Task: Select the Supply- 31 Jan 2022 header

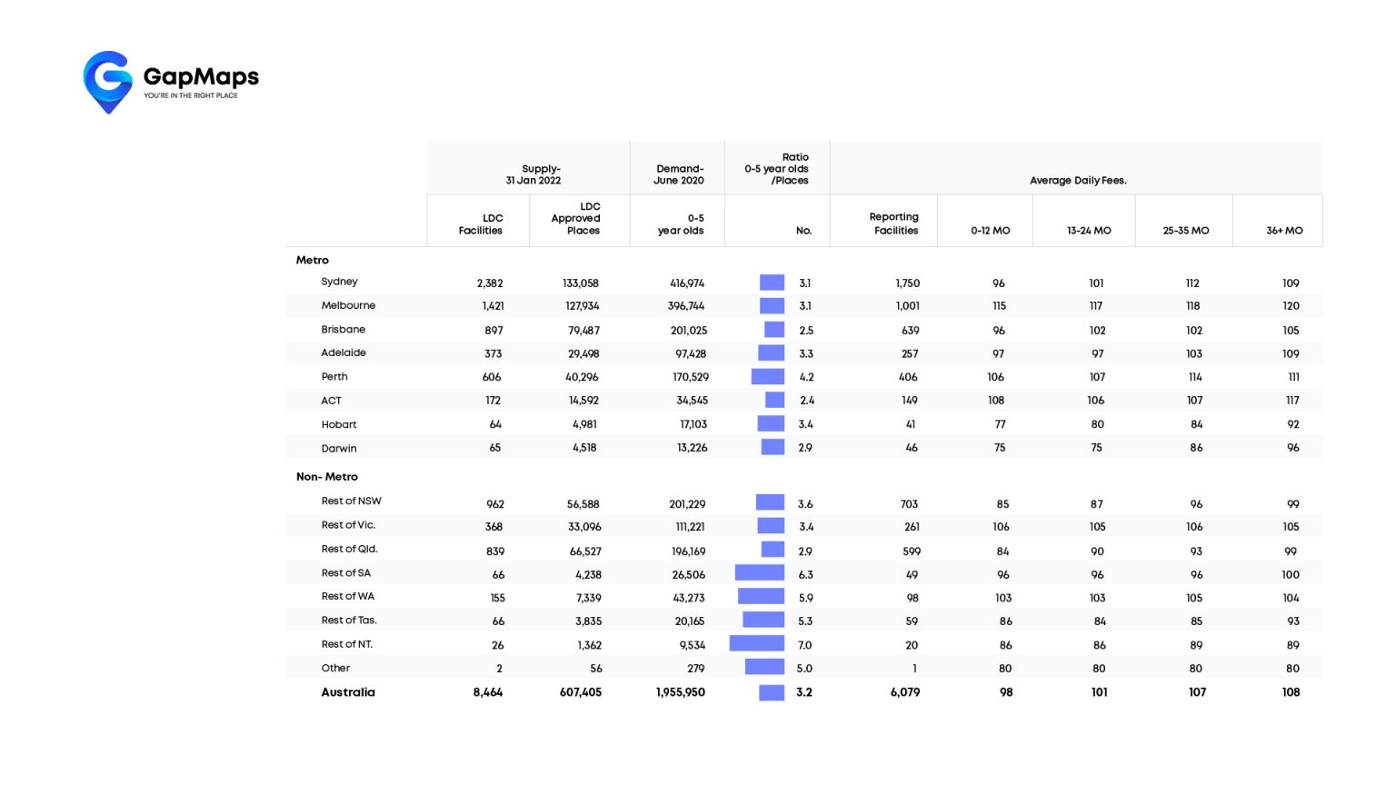Action: click(533, 174)
